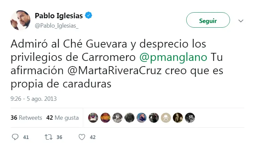Open the 9:26 - 5 ago. 2013 timestamp
Screen dimensions: 256x143
point(33,99)
